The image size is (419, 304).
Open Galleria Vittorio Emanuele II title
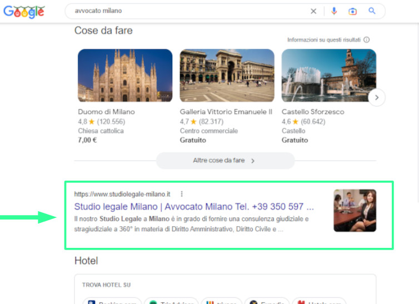click(226, 112)
